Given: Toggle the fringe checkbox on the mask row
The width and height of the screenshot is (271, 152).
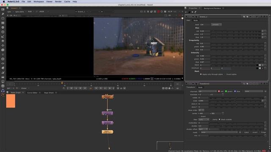Looking at the screenshot, I should coord(260,132).
